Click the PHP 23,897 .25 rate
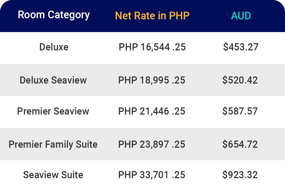This screenshot has width=285, height=192. click(x=152, y=144)
